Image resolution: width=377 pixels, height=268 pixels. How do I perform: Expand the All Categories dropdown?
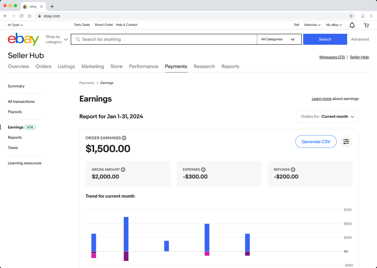[x=279, y=39]
